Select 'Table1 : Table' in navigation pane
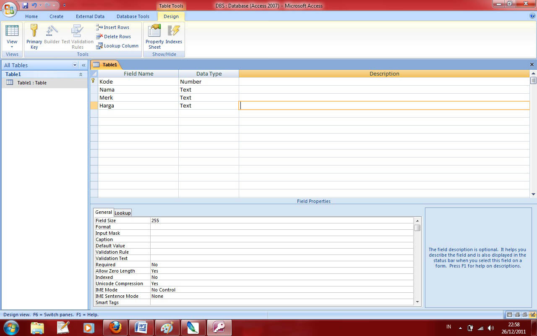This screenshot has height=336, width=537. [x=44, y=83]
